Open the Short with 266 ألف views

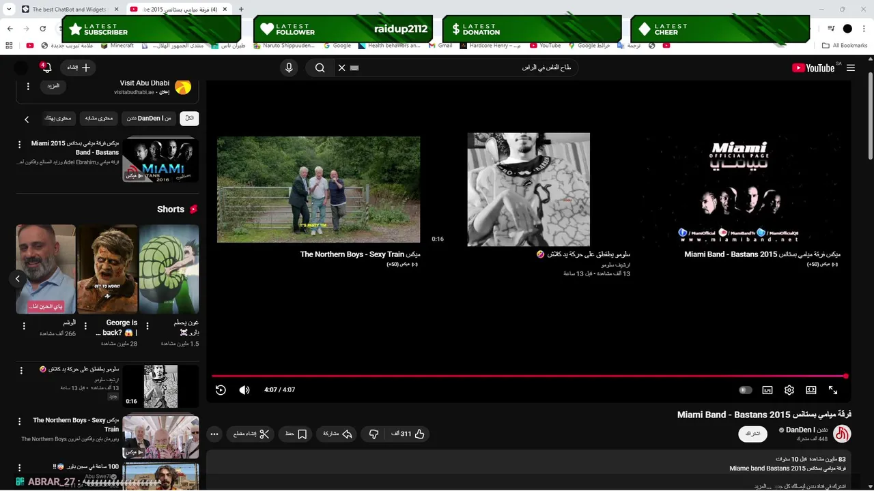click(46, 269)
